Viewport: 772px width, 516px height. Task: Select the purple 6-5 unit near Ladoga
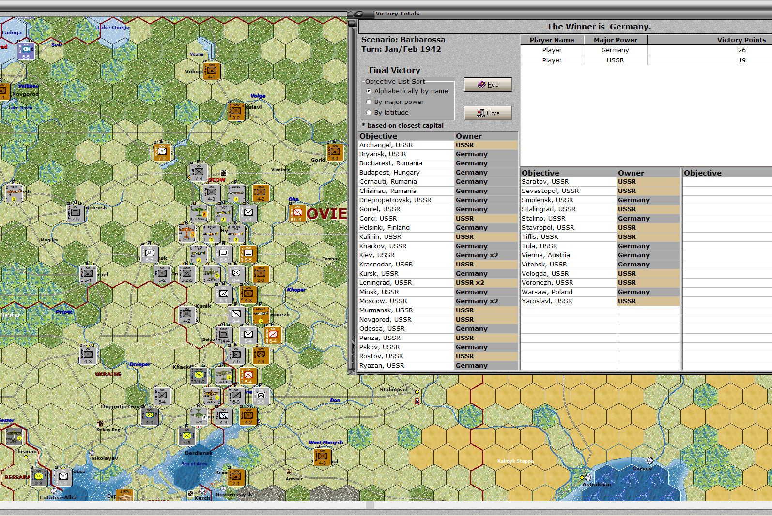[x=26, y=51]
